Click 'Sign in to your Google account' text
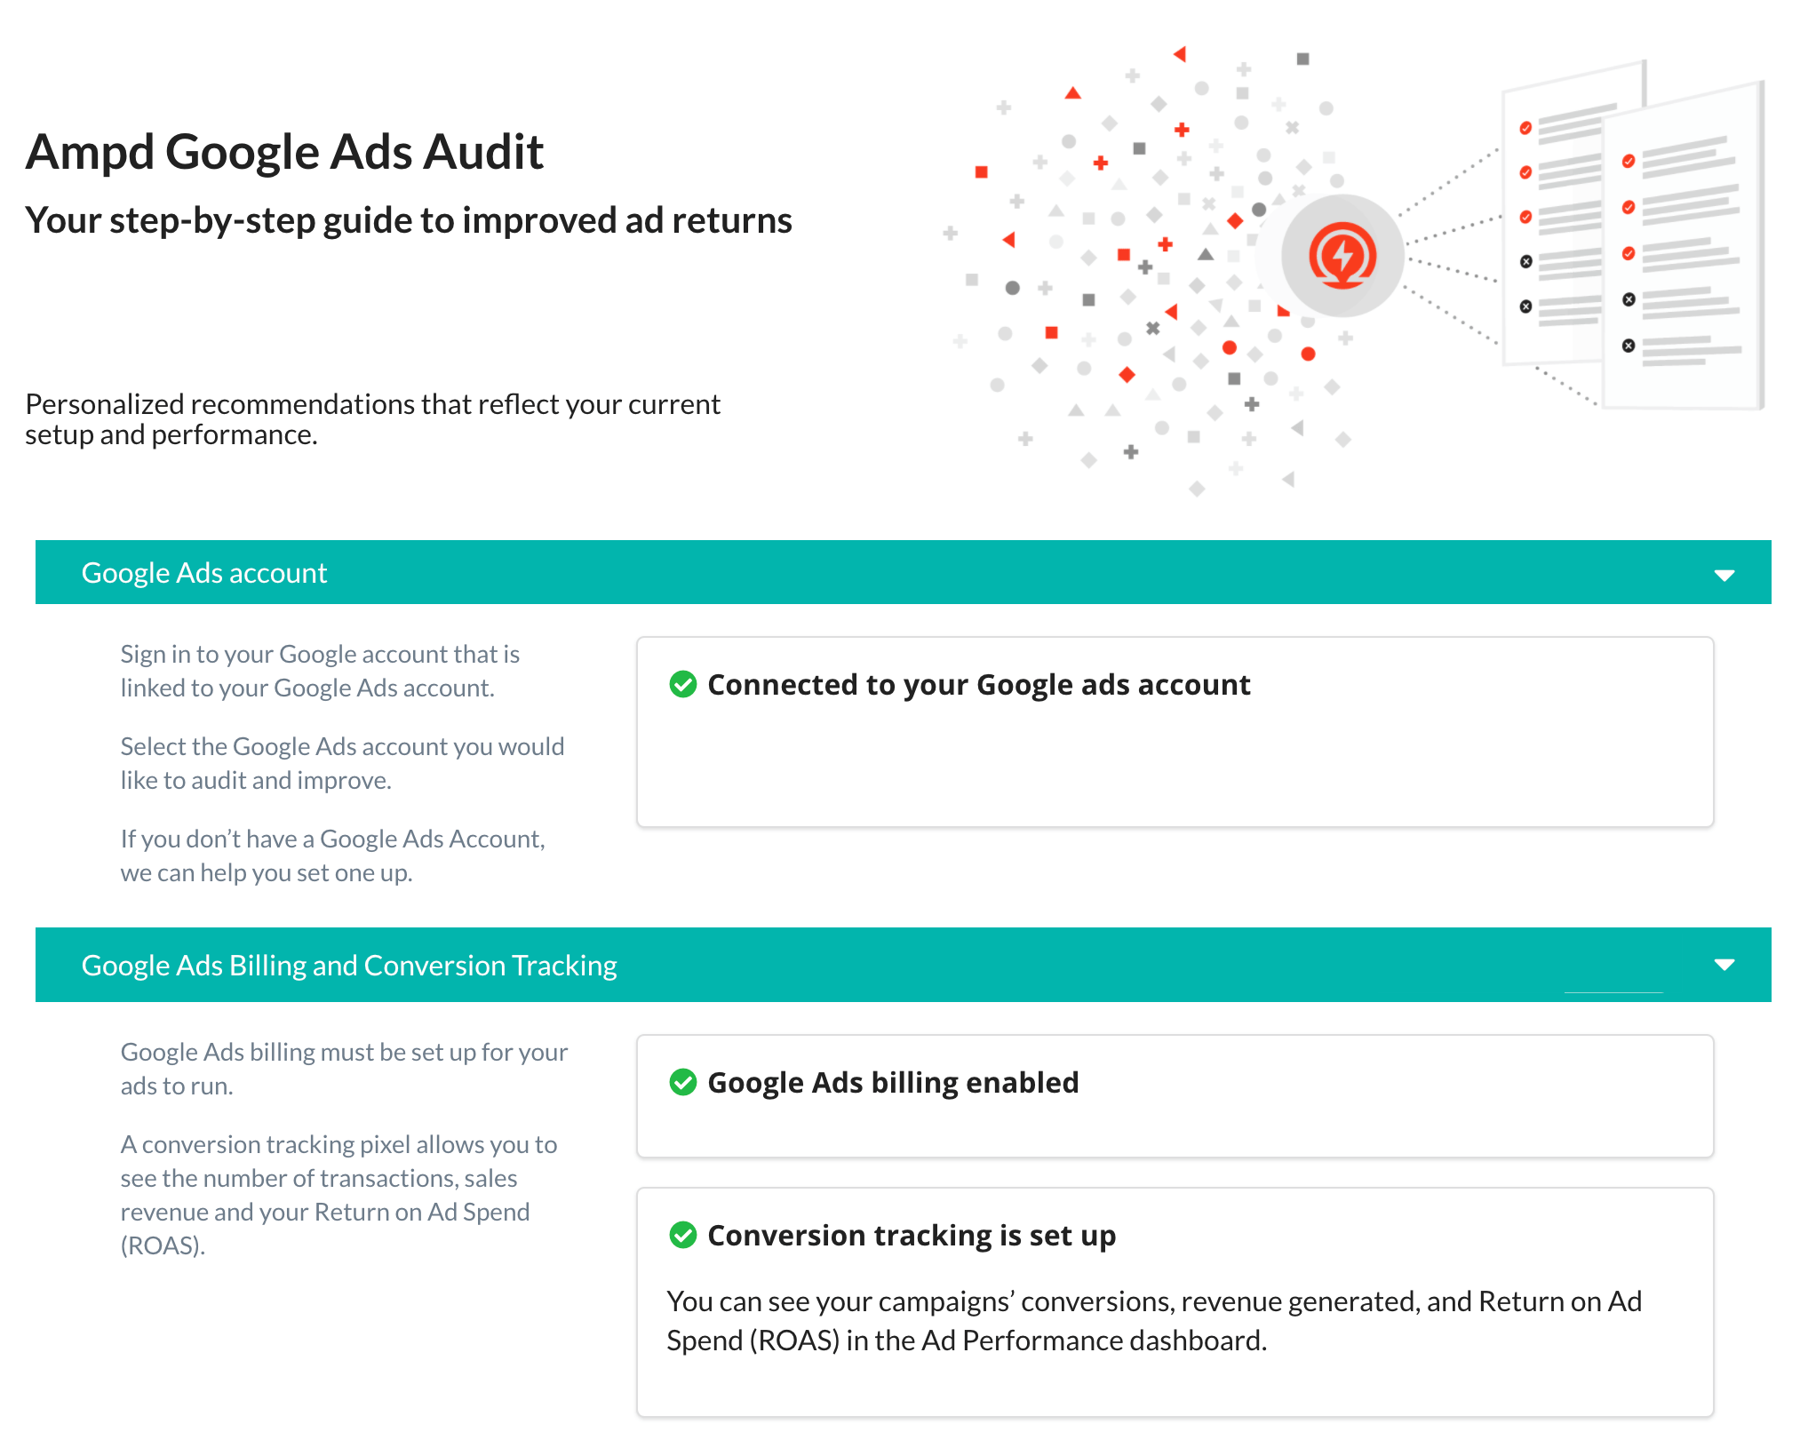 [x=320, y=671]
